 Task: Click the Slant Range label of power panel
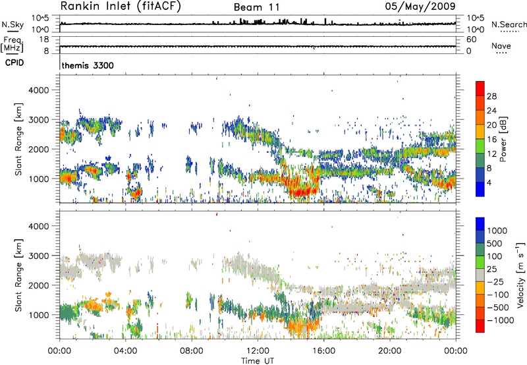pyautogui.click(x=18, y=139)
